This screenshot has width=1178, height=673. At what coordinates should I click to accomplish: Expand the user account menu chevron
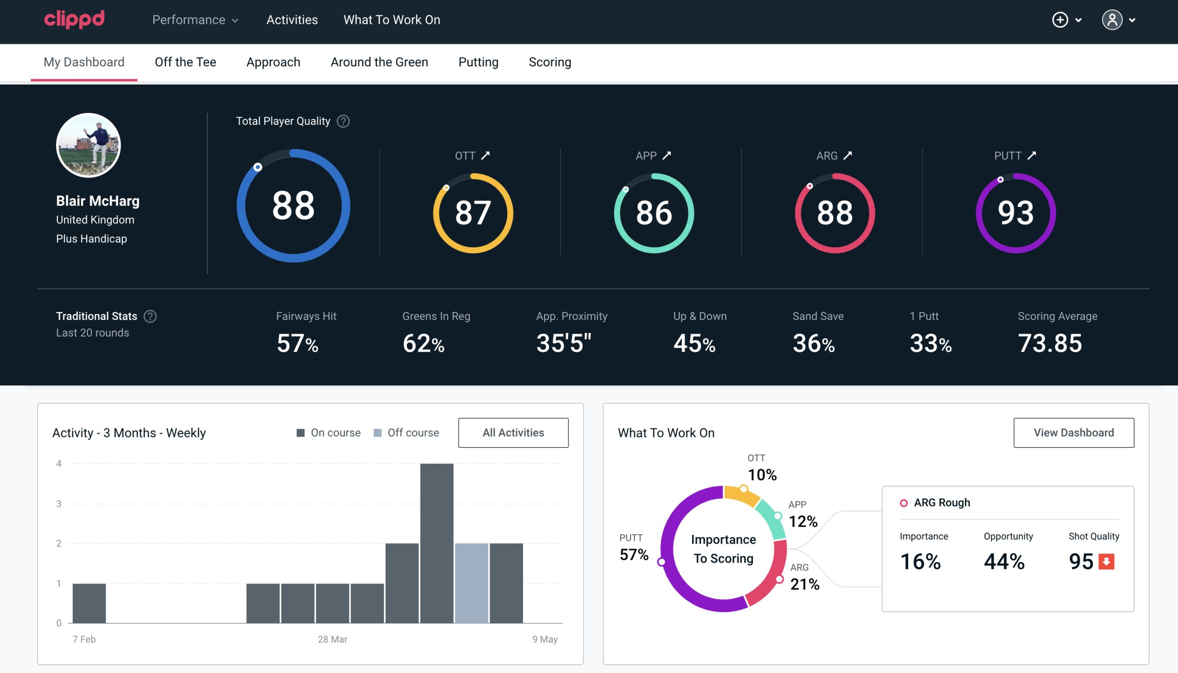click(x=1132, y=20)
